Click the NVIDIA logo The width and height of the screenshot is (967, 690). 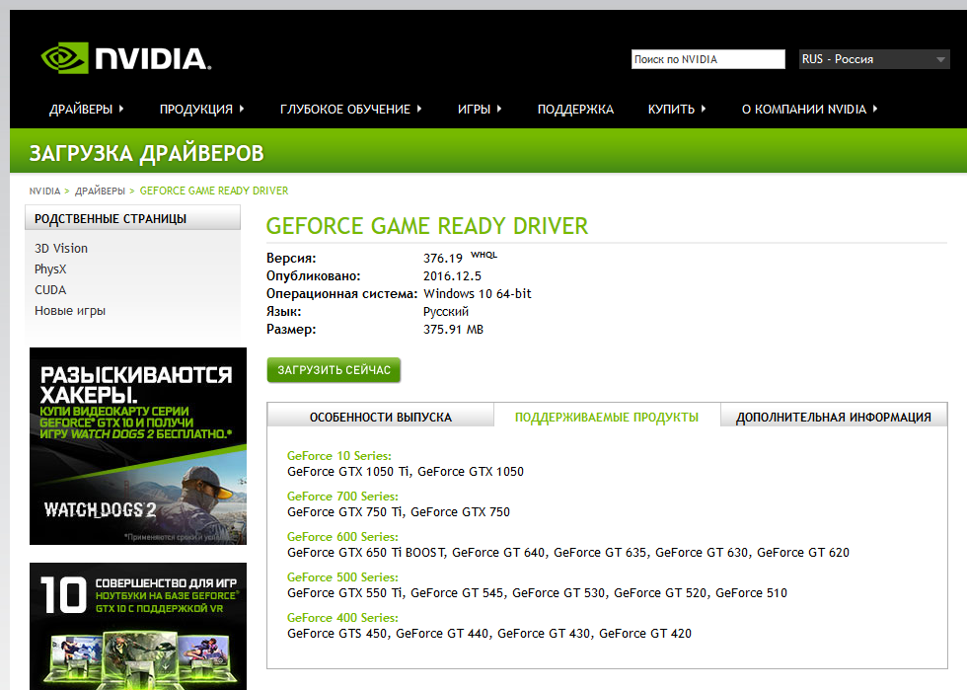coord(126,58)
